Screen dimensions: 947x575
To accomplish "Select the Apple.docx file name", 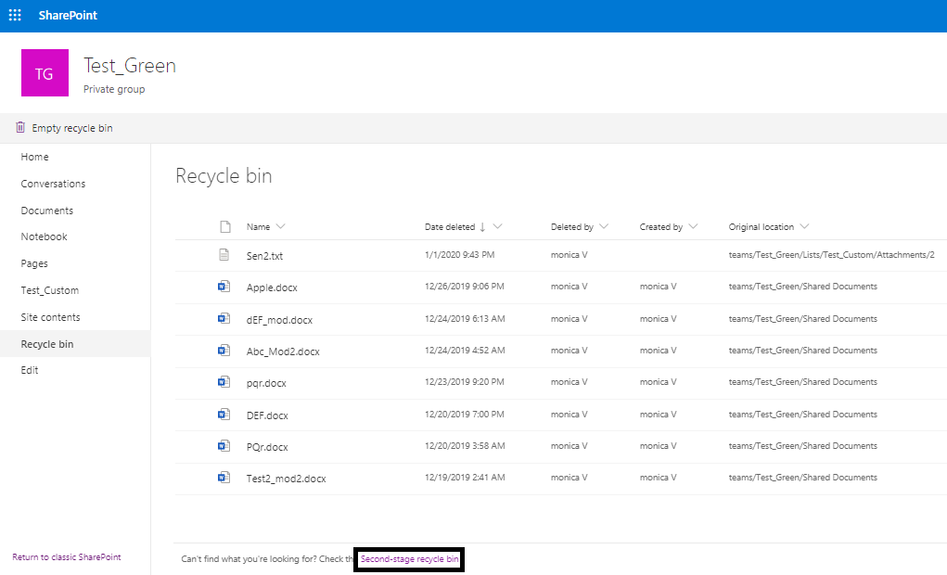I will [x=272, y=287].
